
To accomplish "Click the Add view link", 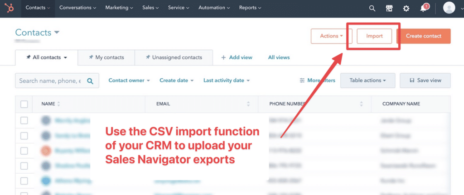I will click(x=237, y=57).
